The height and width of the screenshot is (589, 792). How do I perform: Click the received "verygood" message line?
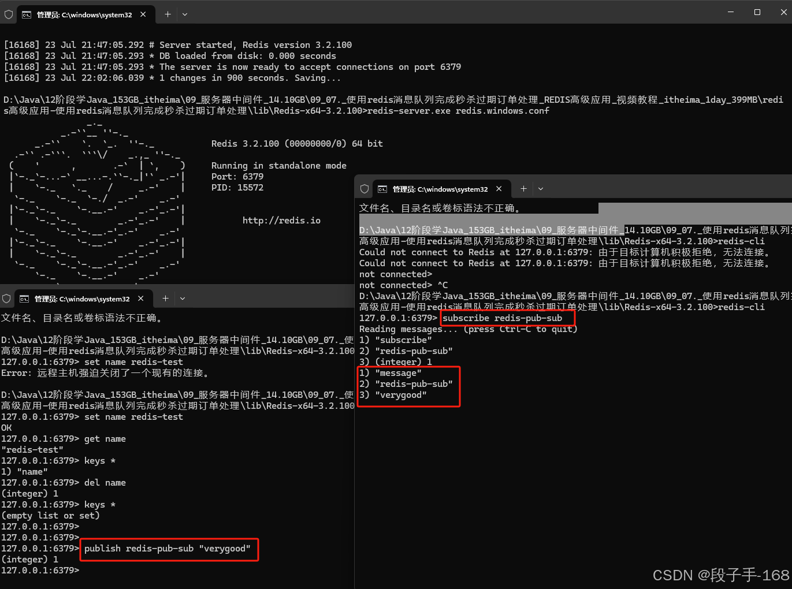pos(393,395)
